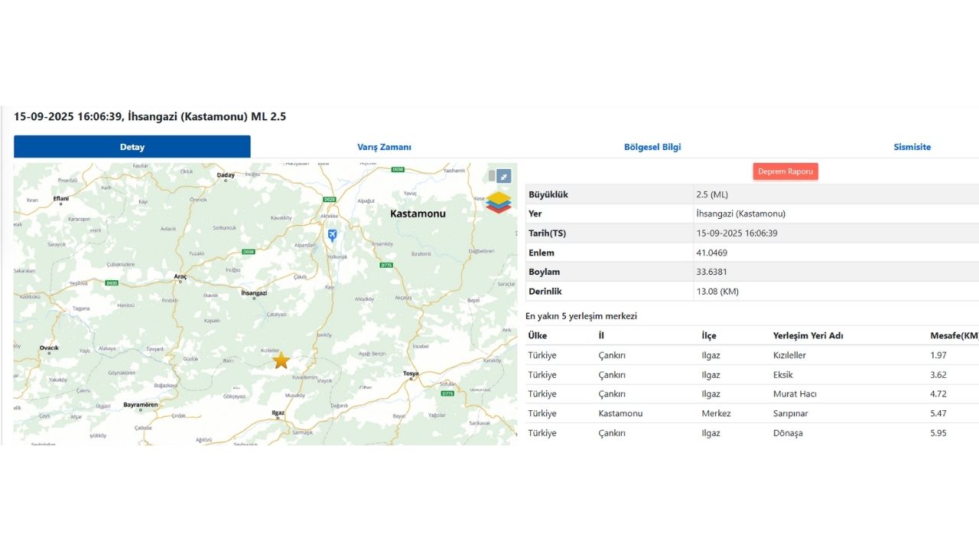This screenshot has width=979, height=551.
Task: Select the latitude value 41.0469
Action: [711, 253]
